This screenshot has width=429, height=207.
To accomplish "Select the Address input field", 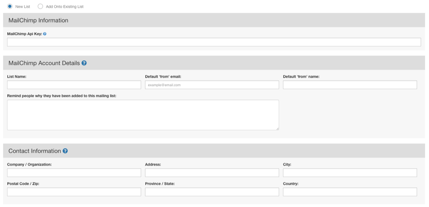I will pos(212,173).
